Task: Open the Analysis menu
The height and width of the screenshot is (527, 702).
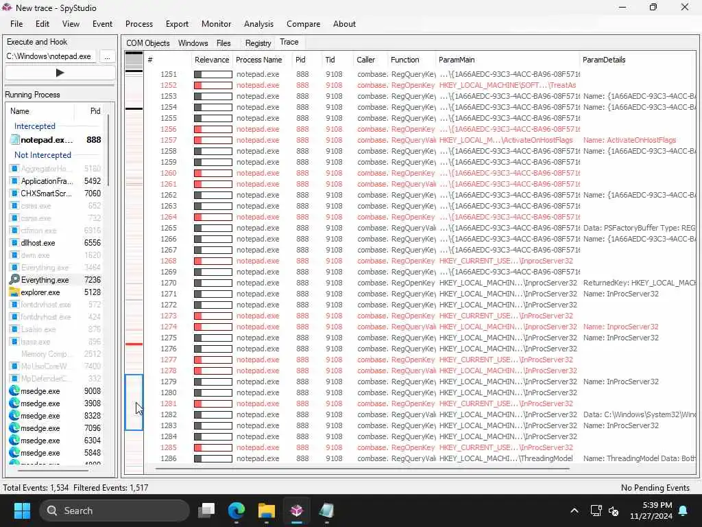Action: pyautogui.click(x=258, y=24)
